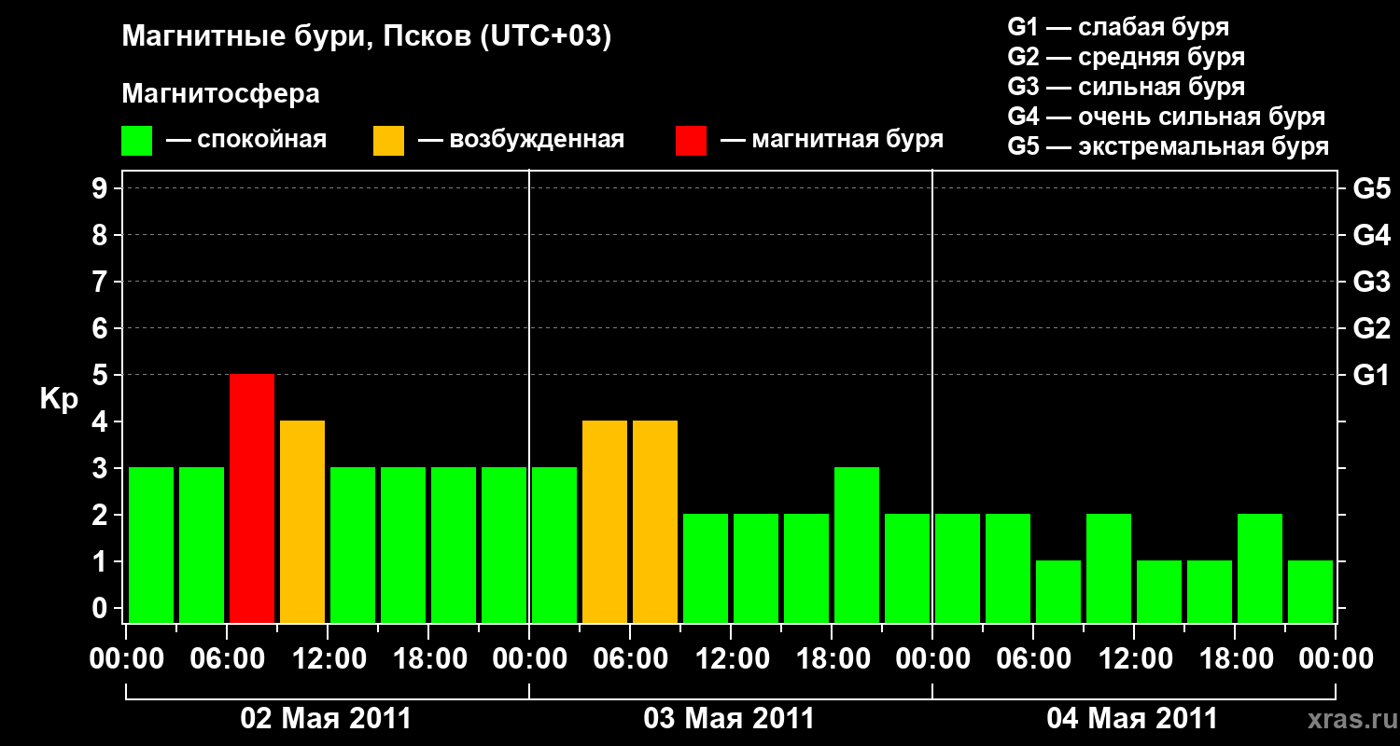Click the '18:00' time label of 04 Мая
Image resolution: width=1400 pixels, height=746 pixels.
[1235, 659]
